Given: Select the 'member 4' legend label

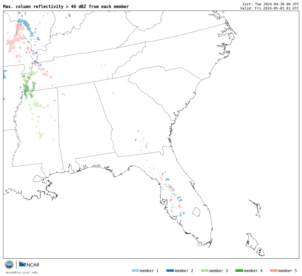Looking at the screenshot, I should (x=253, y=271).
